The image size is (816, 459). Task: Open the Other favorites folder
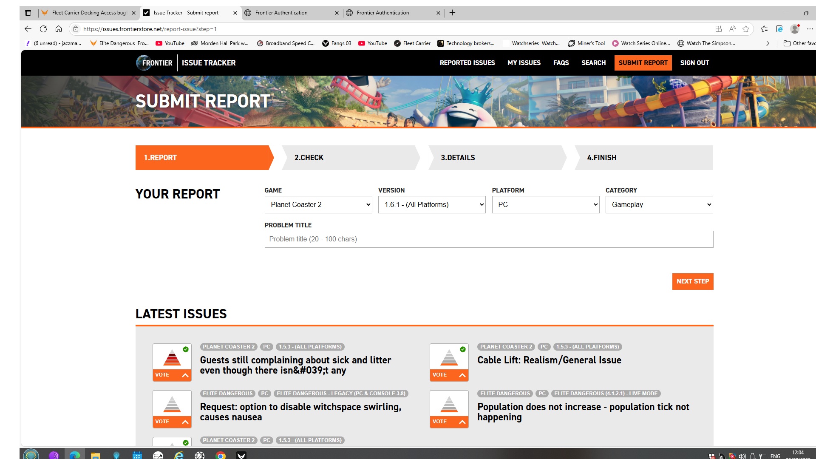coord(799,43)
